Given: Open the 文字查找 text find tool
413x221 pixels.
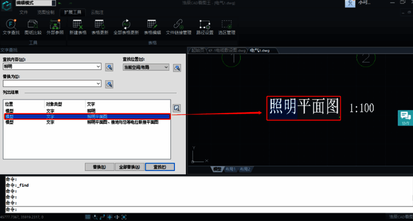Looking at the screenshot, I should (x=11, y=27).
